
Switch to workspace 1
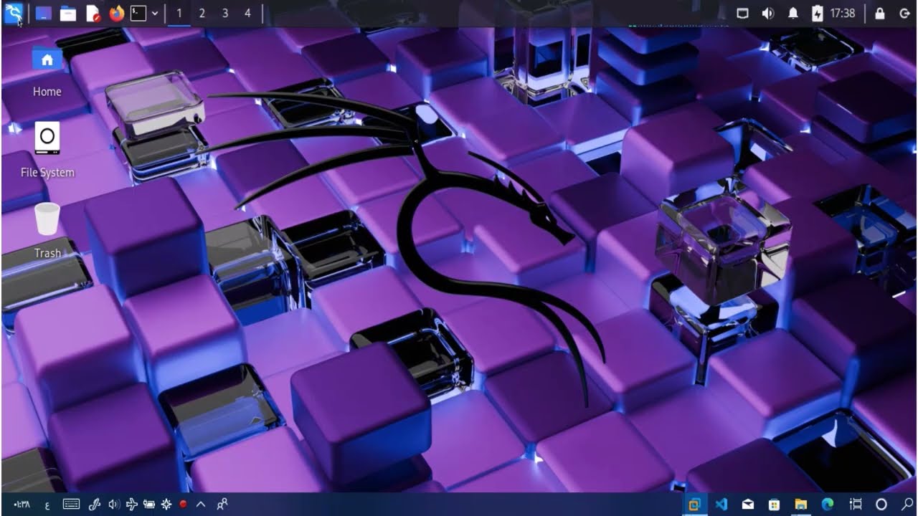179,13
